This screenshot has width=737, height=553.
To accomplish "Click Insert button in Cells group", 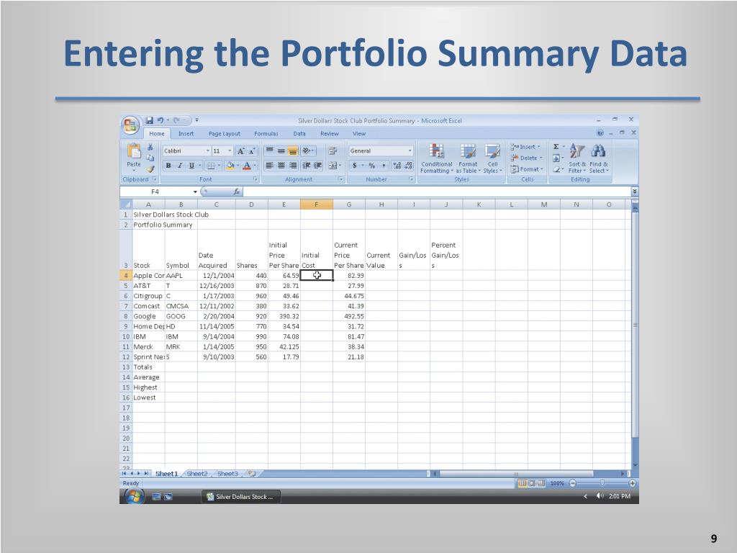I will pyautogui.click(x=526, y=147).
